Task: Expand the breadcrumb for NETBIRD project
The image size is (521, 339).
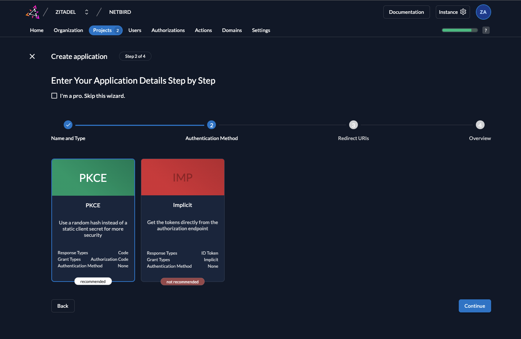Action: point(120,12)
